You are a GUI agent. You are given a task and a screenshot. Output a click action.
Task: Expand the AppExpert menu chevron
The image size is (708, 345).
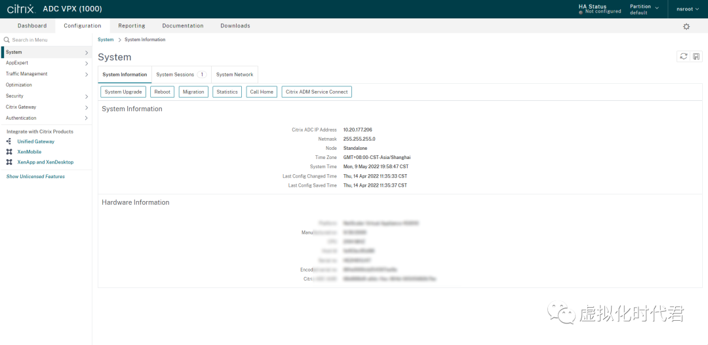click(x=87, y=63)
